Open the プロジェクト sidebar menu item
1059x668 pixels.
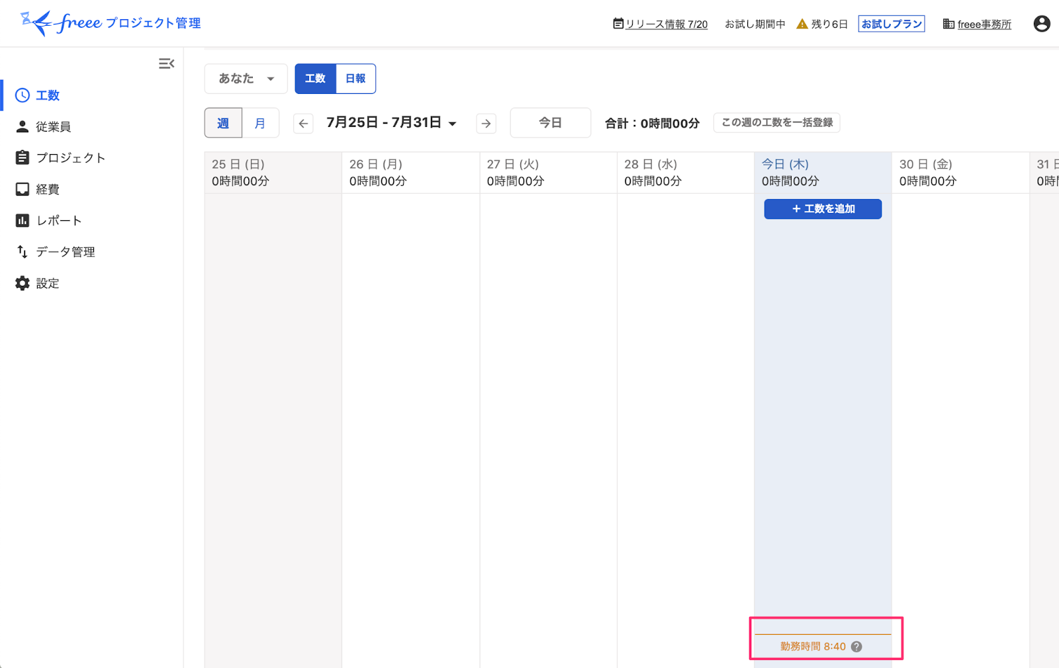pyautogui.click(x=92, y=157)
